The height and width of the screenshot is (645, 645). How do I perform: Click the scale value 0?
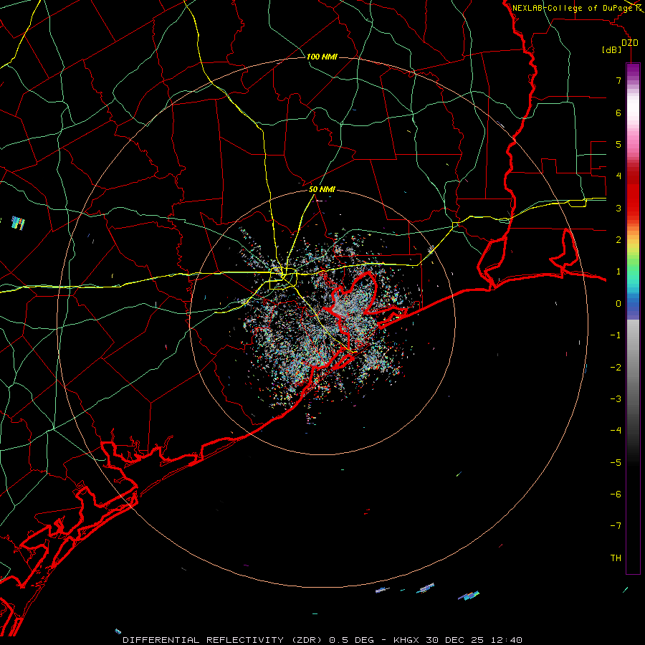click(618, 304)
